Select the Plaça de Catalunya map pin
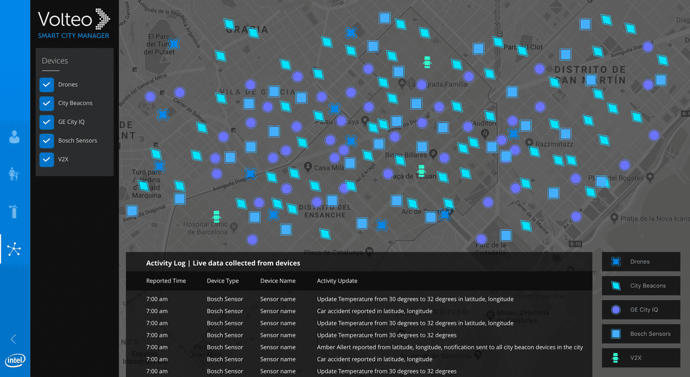 point(369,251)
